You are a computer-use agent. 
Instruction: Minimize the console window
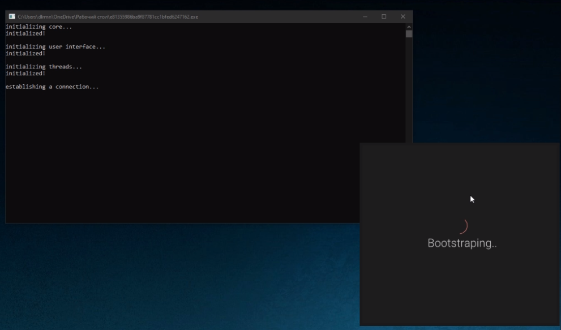(x=365, y=17)
